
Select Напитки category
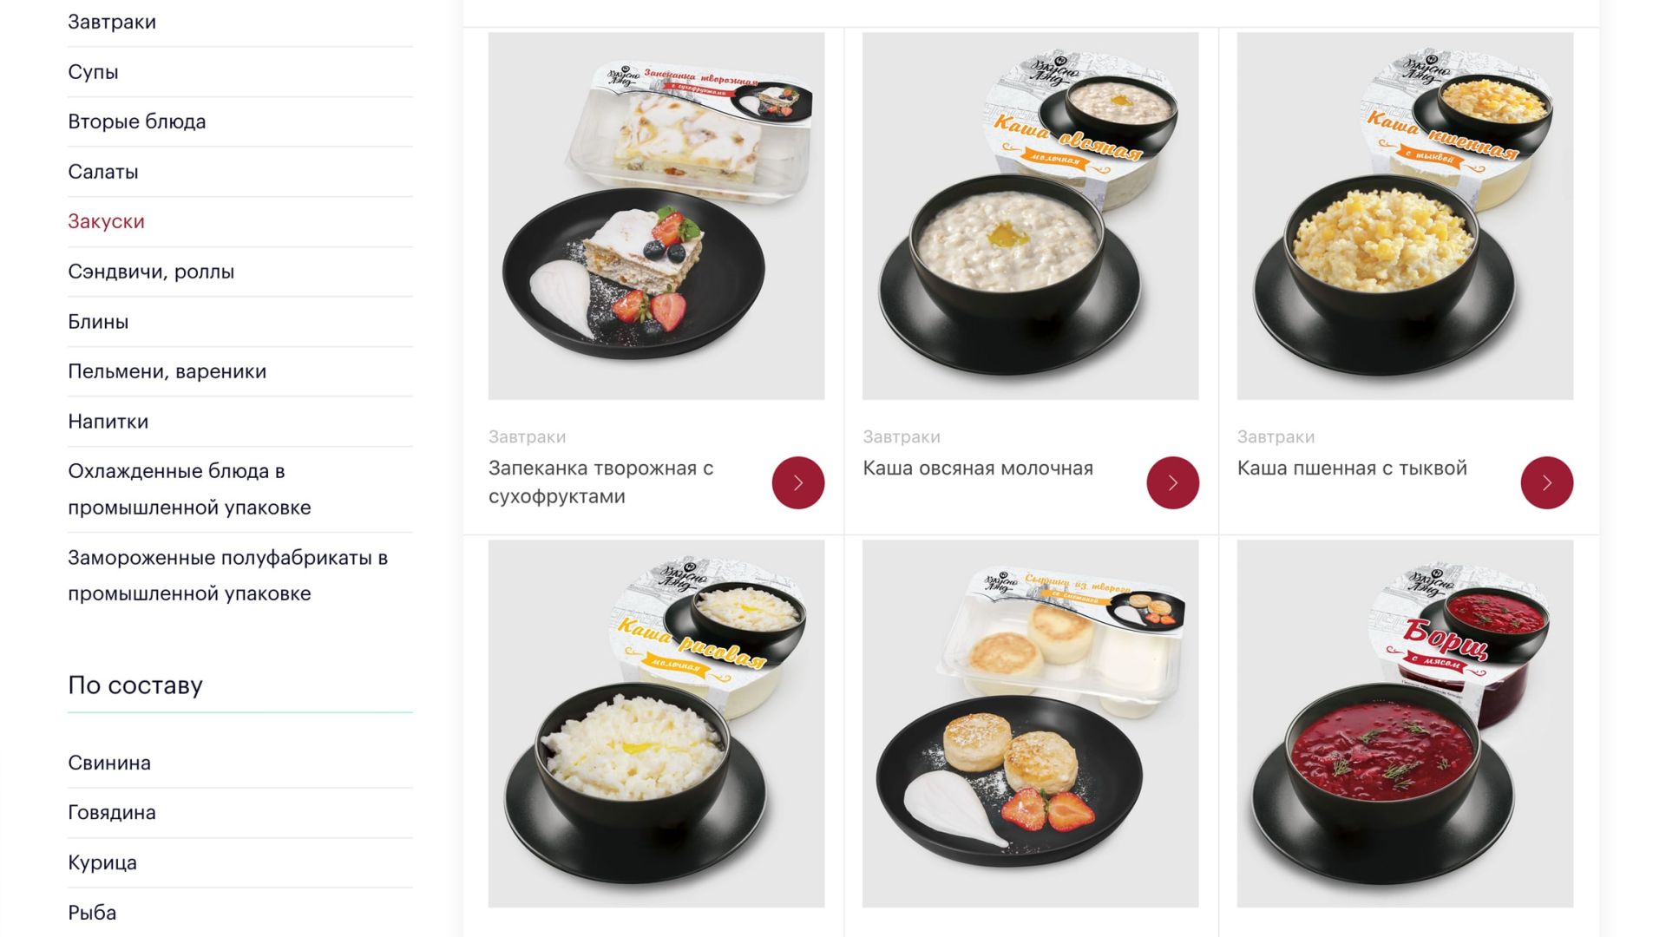[x=108, y=422]
